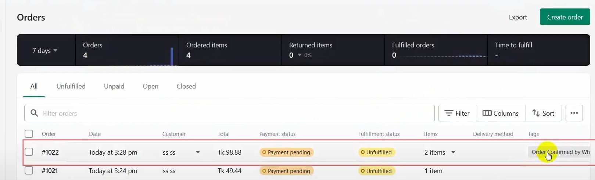Expand the customer dropdown for order #1022

[x=198, y=152]
